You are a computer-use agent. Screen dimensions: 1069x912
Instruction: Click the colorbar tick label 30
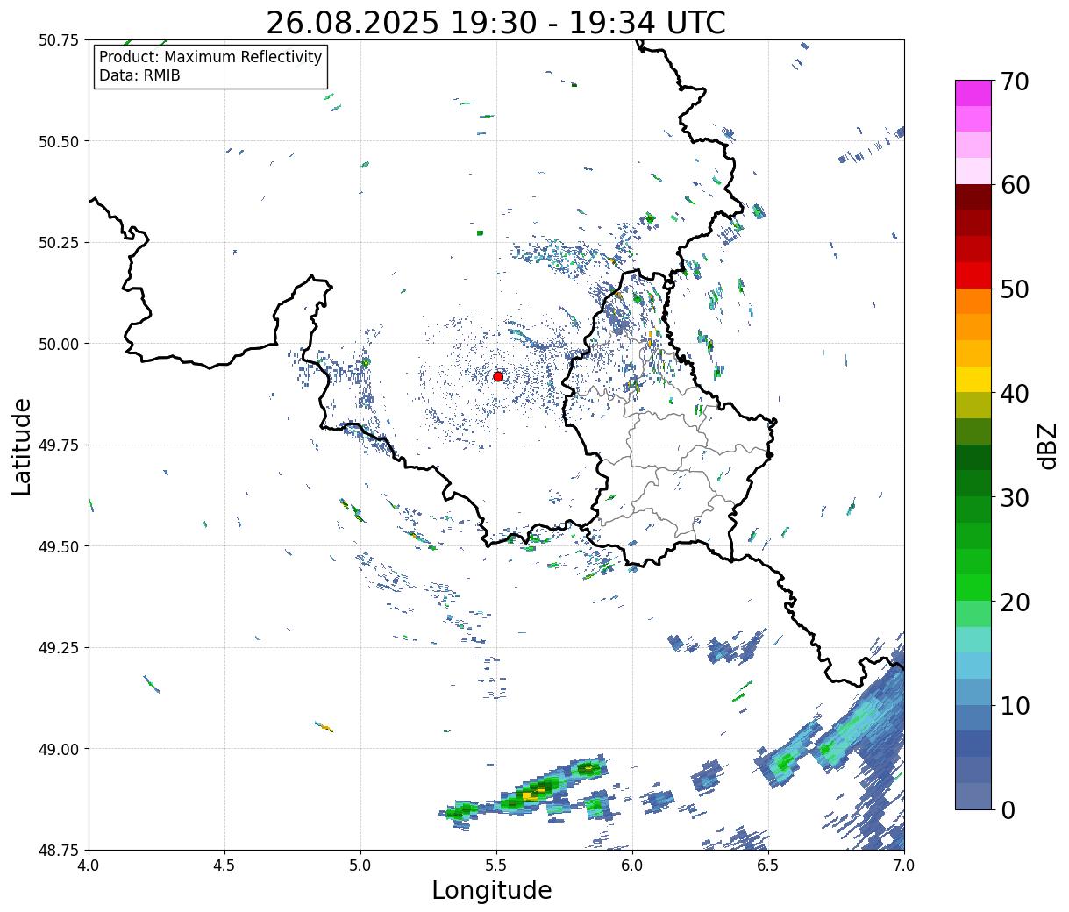tap(1015, 497)
